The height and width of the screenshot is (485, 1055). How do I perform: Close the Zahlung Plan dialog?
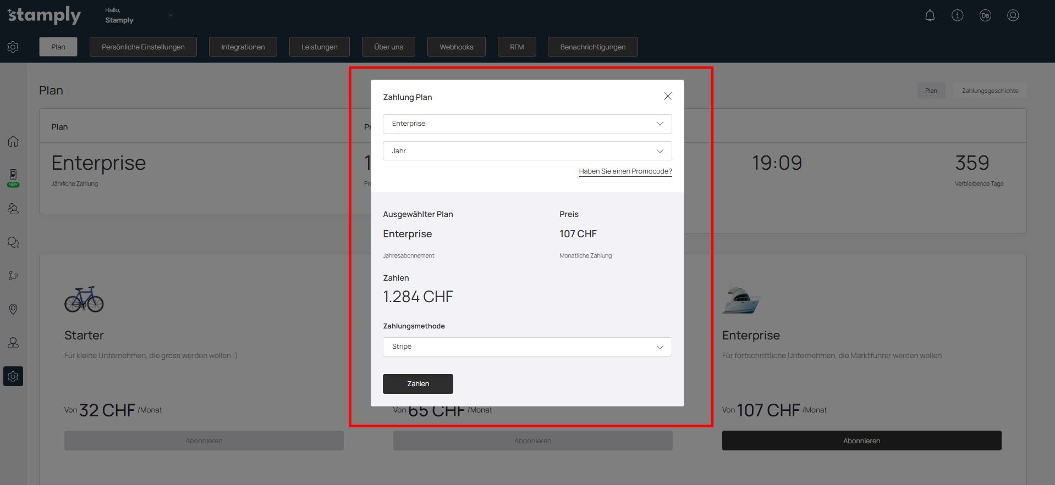pos(667,96)
